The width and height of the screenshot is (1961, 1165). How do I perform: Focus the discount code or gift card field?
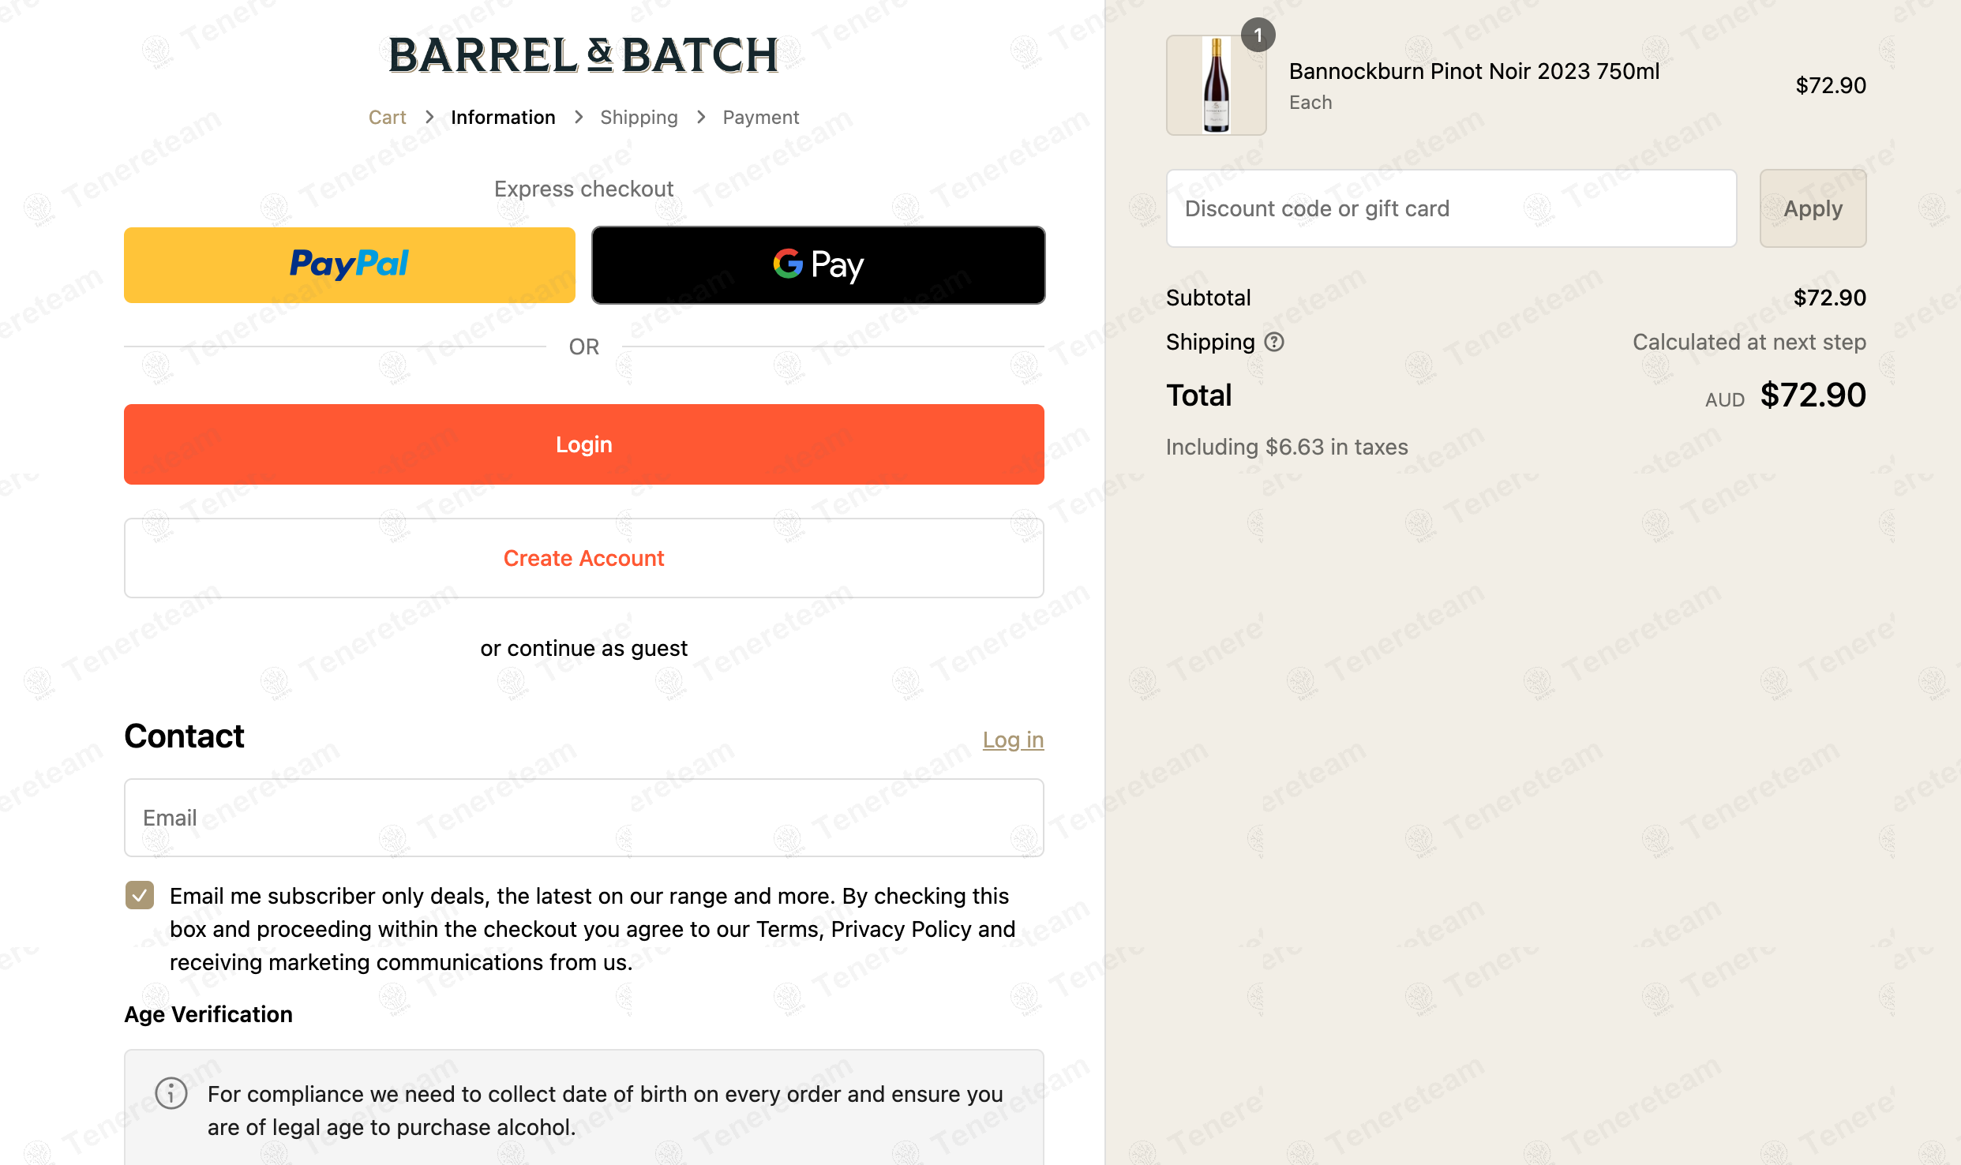1451,208
